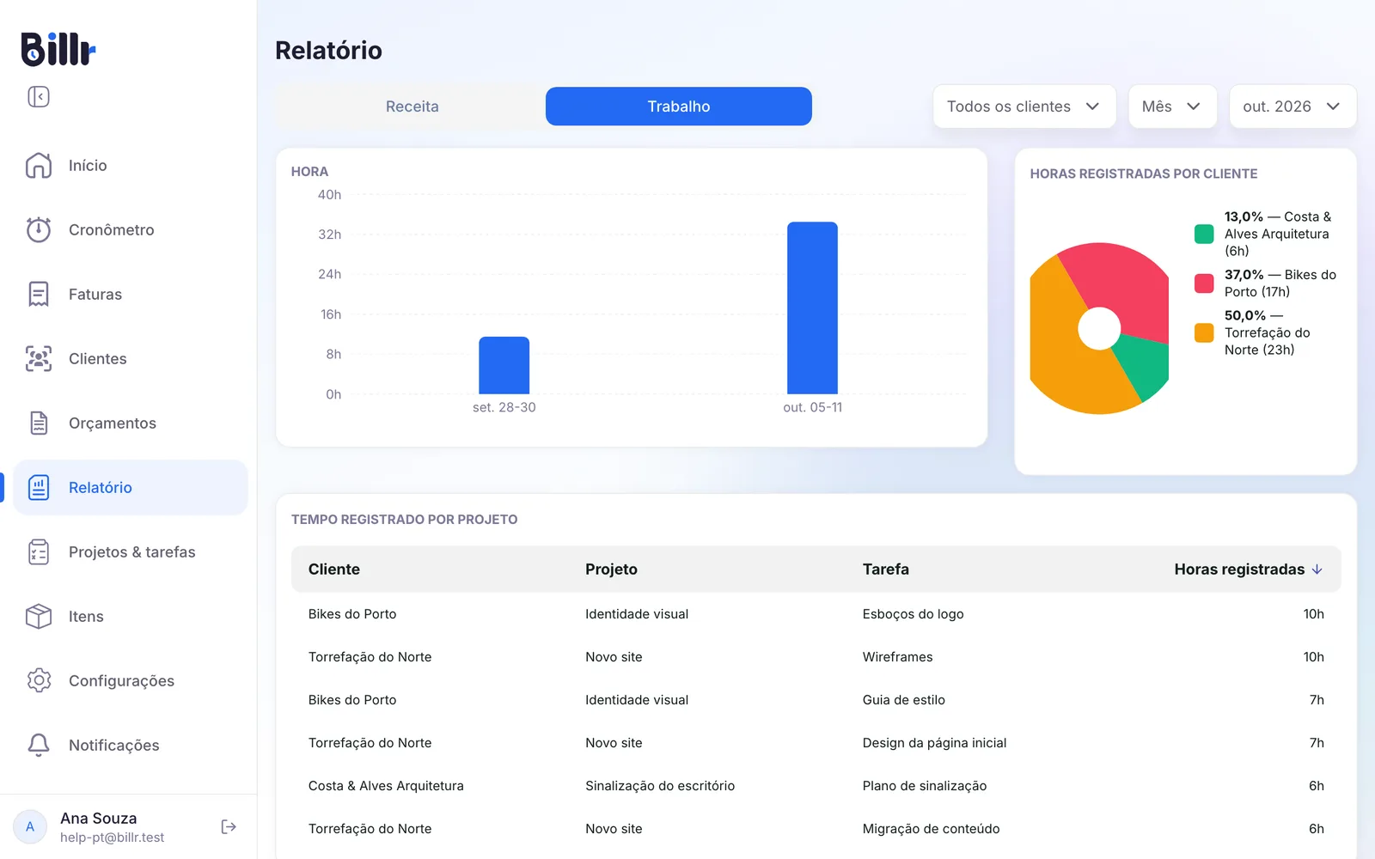The image size is (1375, 859).
Task: Open the Mês period dropdown
Action: [1172, 107]
